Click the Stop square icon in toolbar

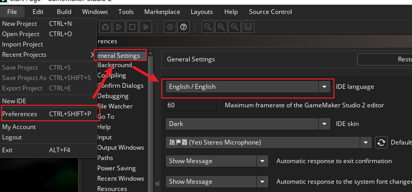[132, 27]
